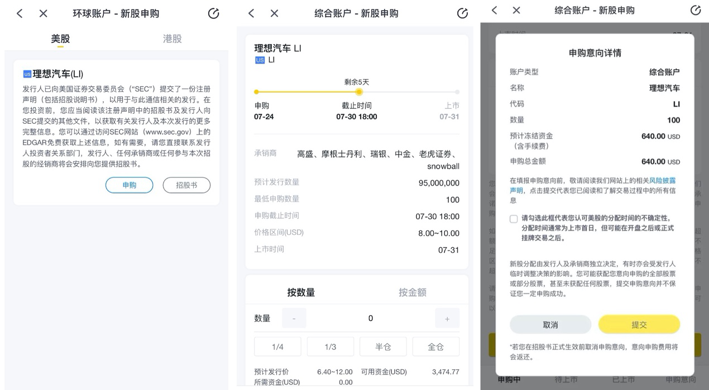
Task: Tap the refresh icon on the 综合账户 page
Action: pyautogui.click(x=462, y=13)
